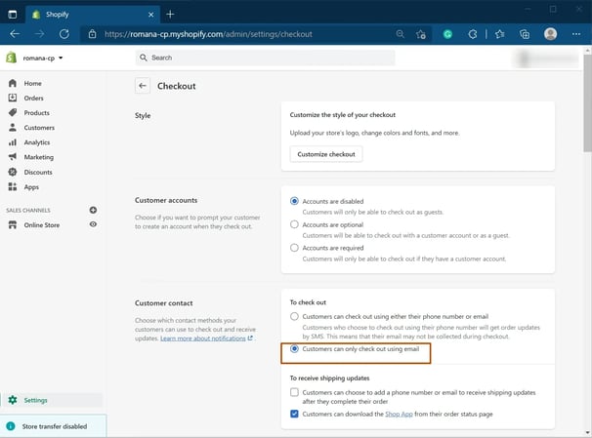
Task: Click the store Search field
Action: point(265,58)
